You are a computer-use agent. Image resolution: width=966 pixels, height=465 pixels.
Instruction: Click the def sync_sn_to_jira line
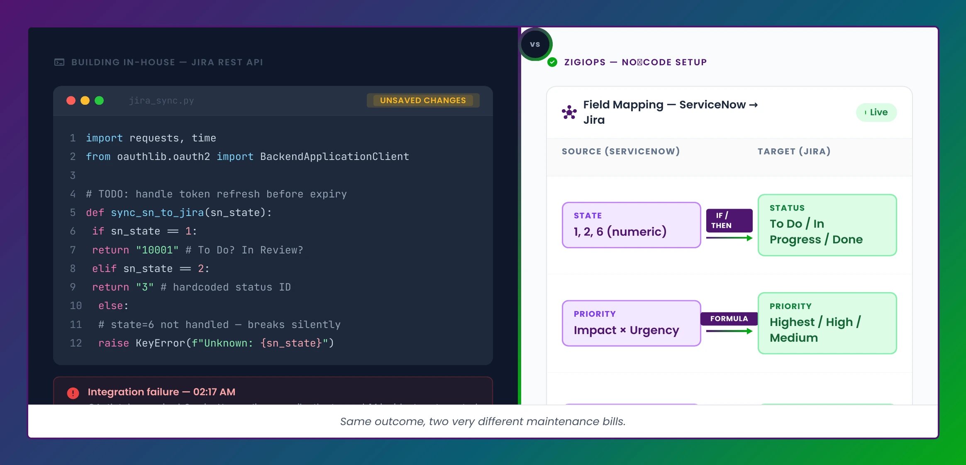click(179, 213)
